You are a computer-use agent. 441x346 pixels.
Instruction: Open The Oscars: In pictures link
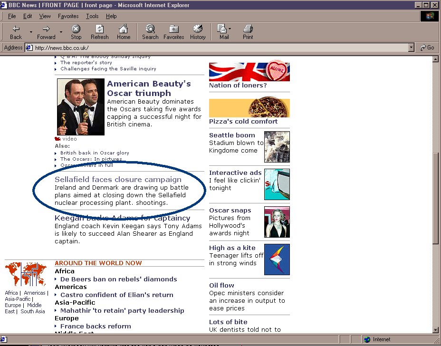click(x=91, y=159)
